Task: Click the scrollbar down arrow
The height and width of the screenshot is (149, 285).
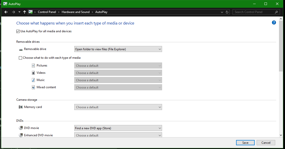Action: point(281,135)
